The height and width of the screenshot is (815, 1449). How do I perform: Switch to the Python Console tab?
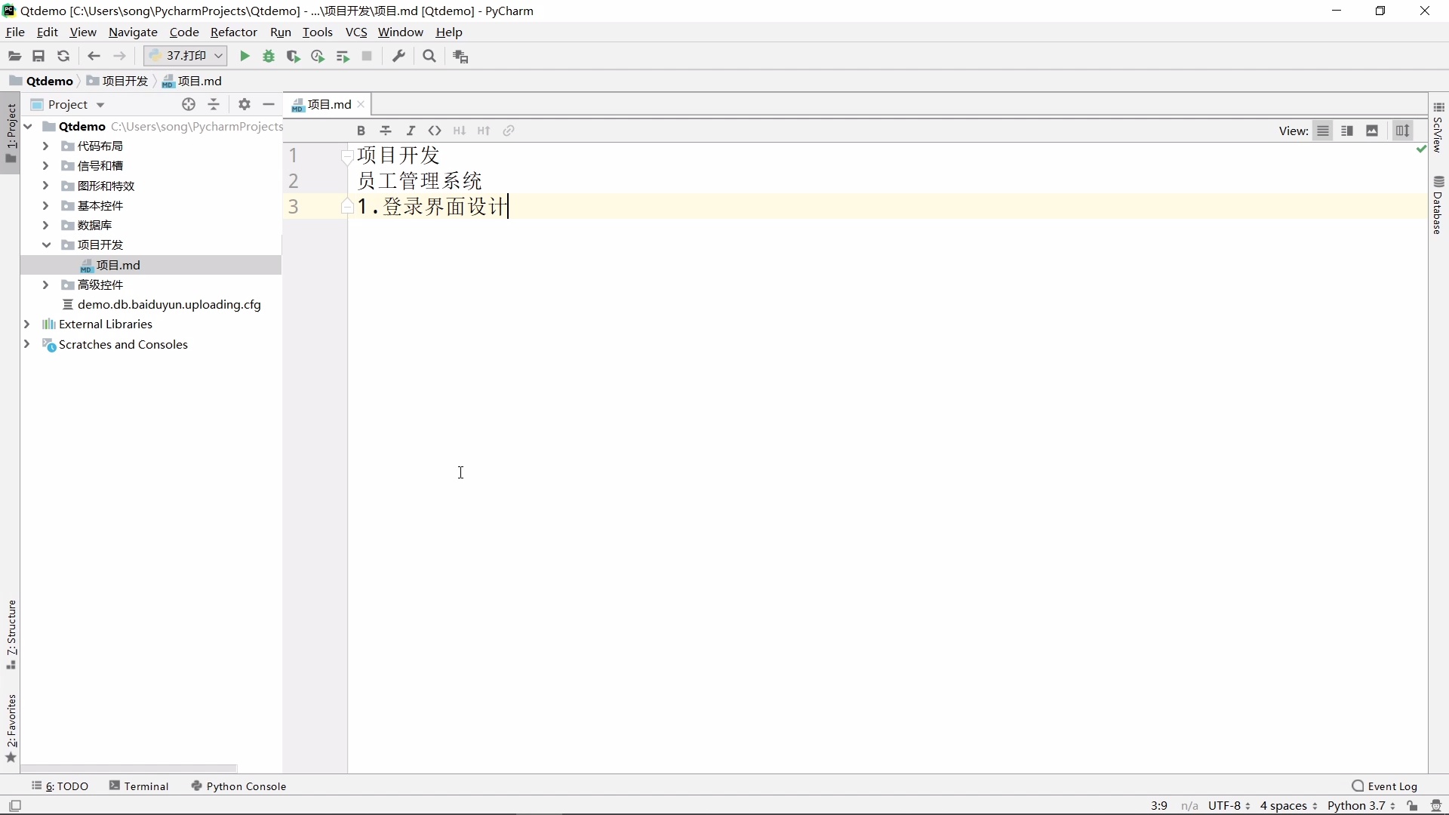246,786
